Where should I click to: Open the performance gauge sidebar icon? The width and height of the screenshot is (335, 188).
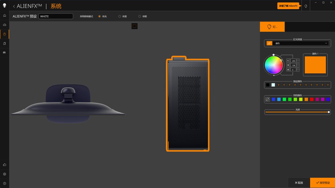point(4,25)
